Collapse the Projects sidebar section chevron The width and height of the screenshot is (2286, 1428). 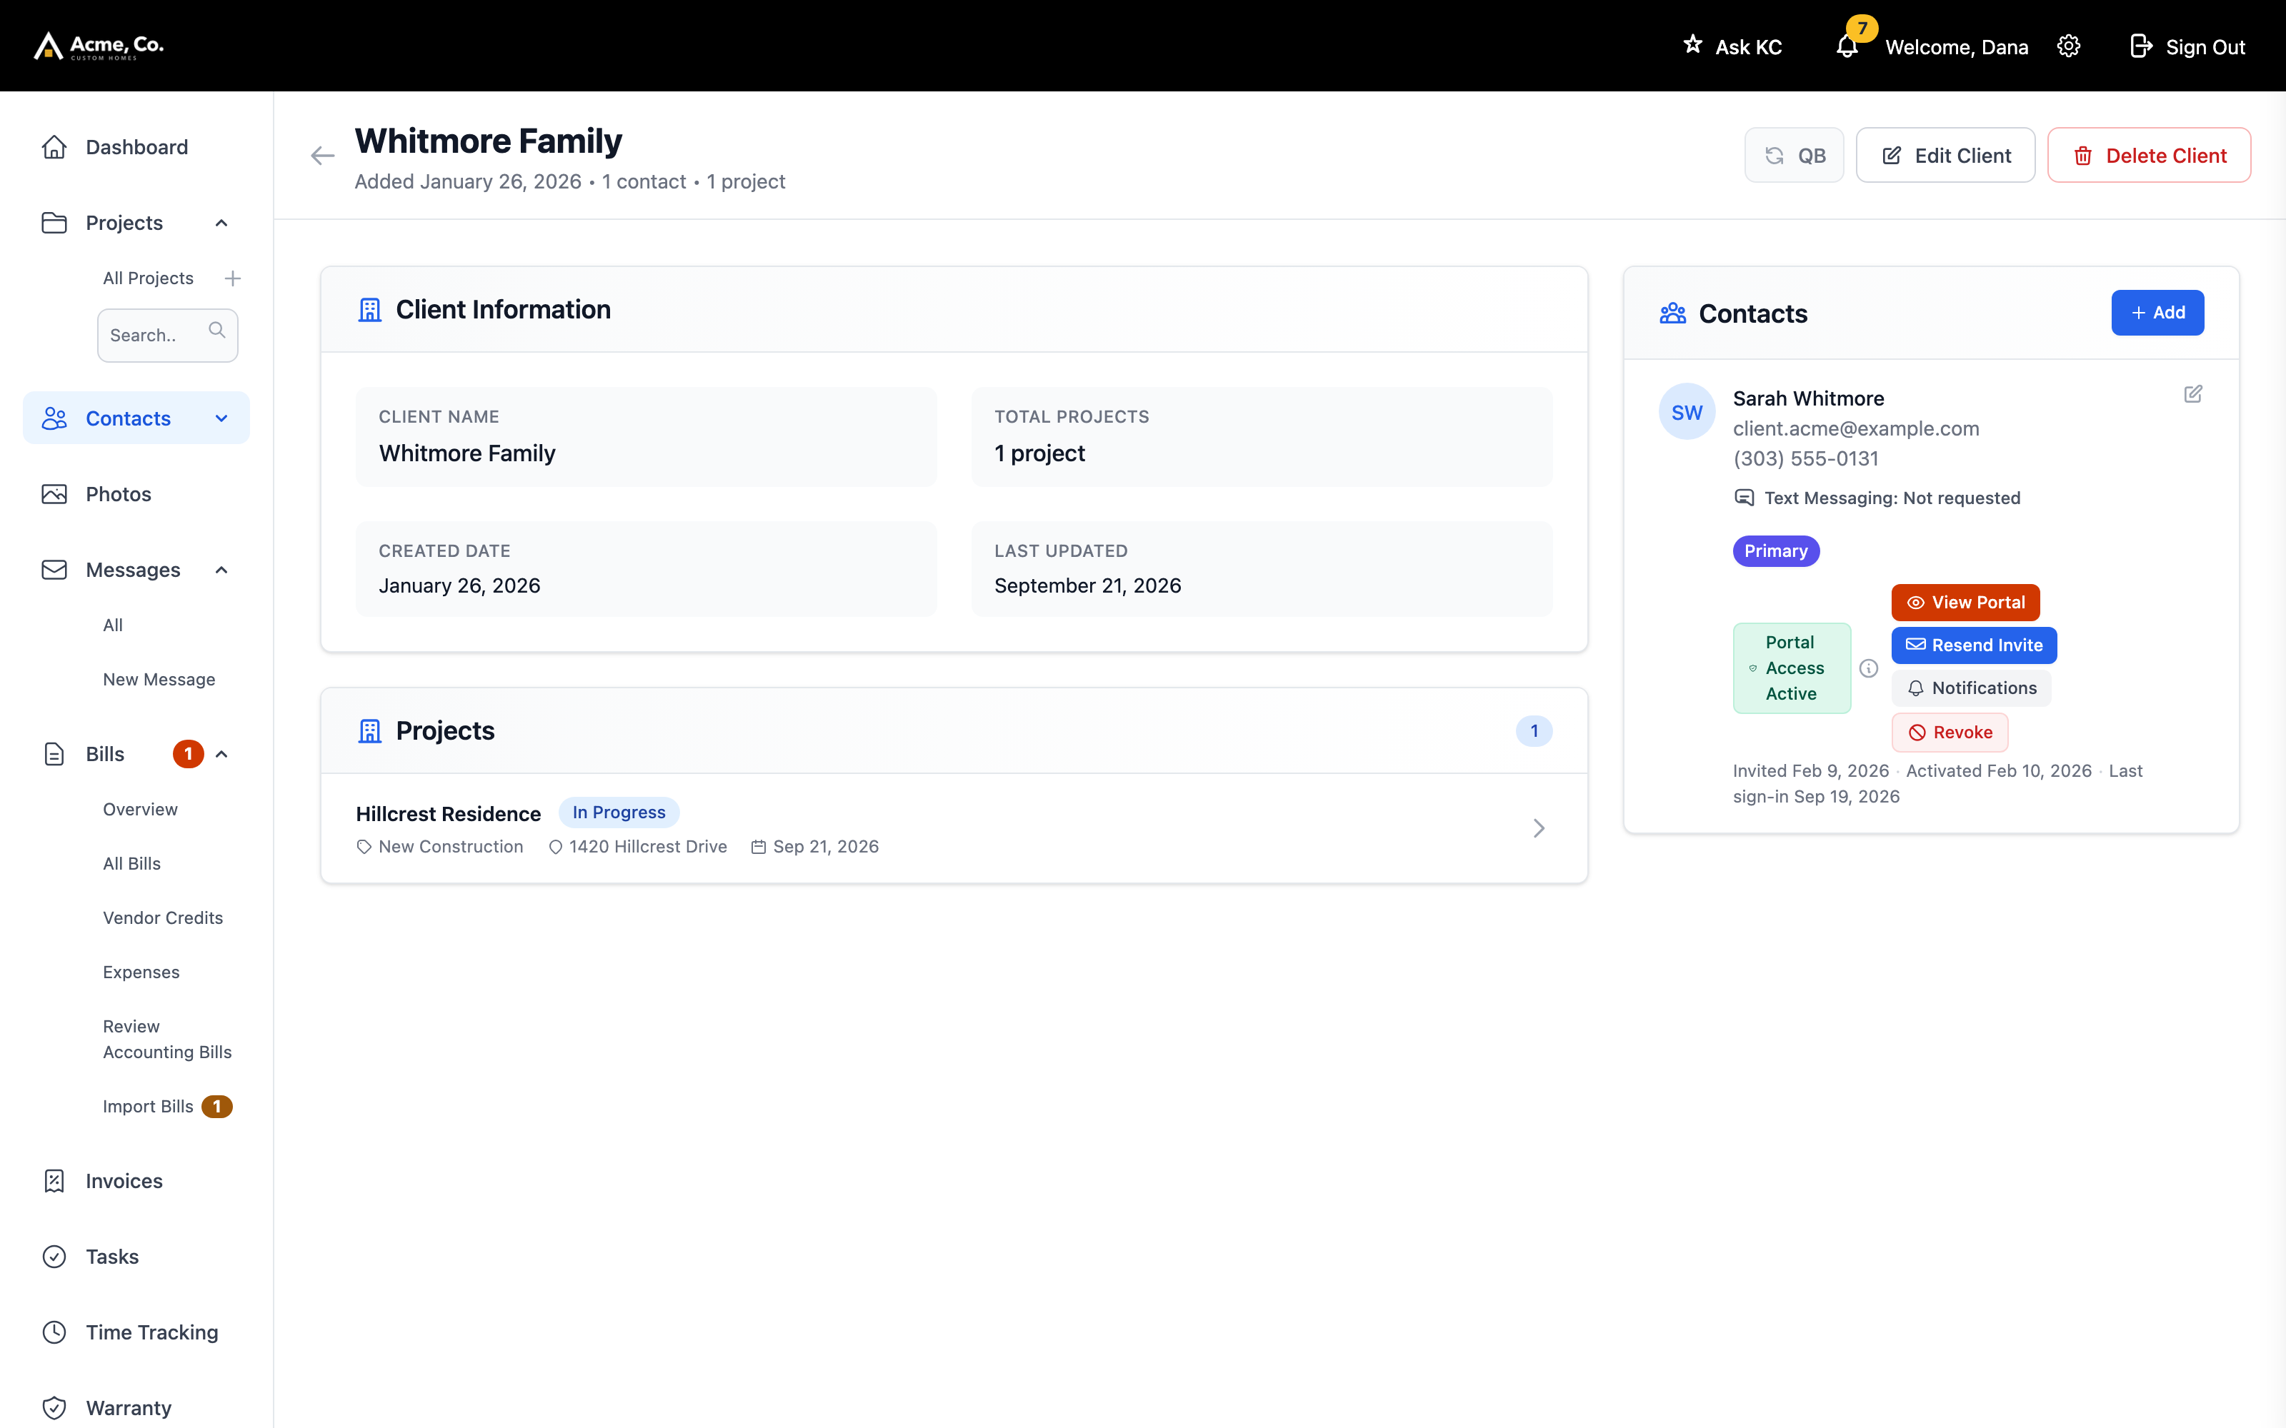pyautogui.click(x=221, y=223)
